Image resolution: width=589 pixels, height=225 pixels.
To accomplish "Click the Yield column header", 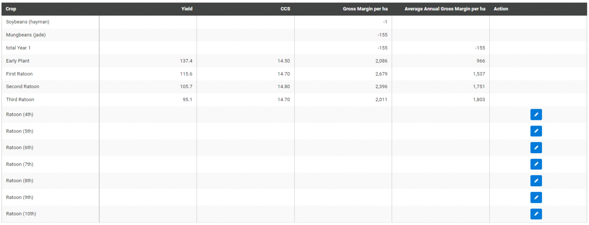I will point(187,9).
